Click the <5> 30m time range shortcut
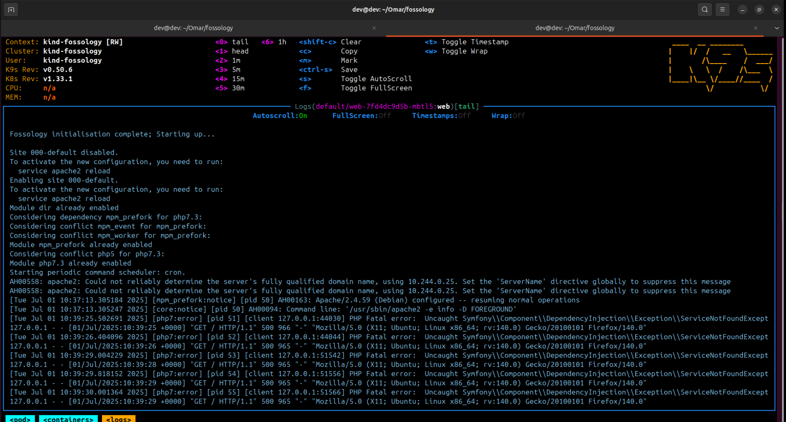The width and height of the screenshot is (786, 422). coord(230,88)
